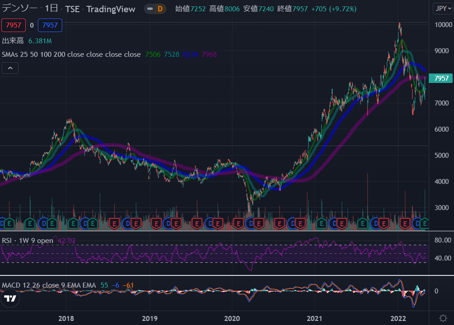Click the 1日 interval label in the header
Viewport: 454px width, 325px height.
pyautogui.click(x=51, y=9)
